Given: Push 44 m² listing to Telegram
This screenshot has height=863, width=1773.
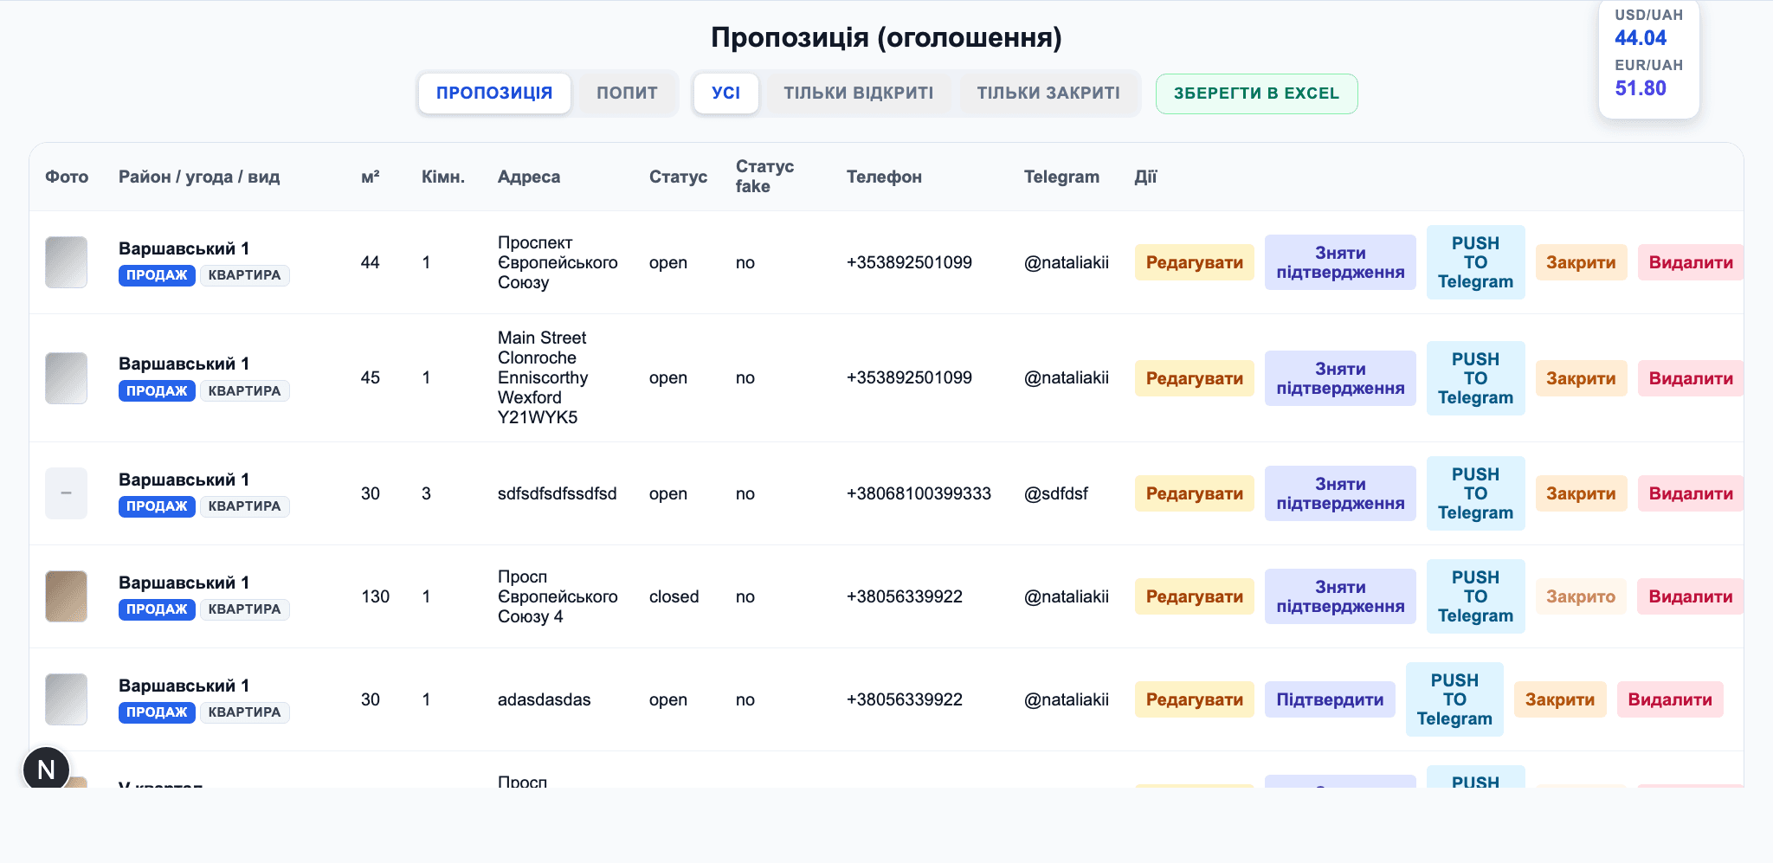Looking at the screenshot, I should tap(1476, 262).
